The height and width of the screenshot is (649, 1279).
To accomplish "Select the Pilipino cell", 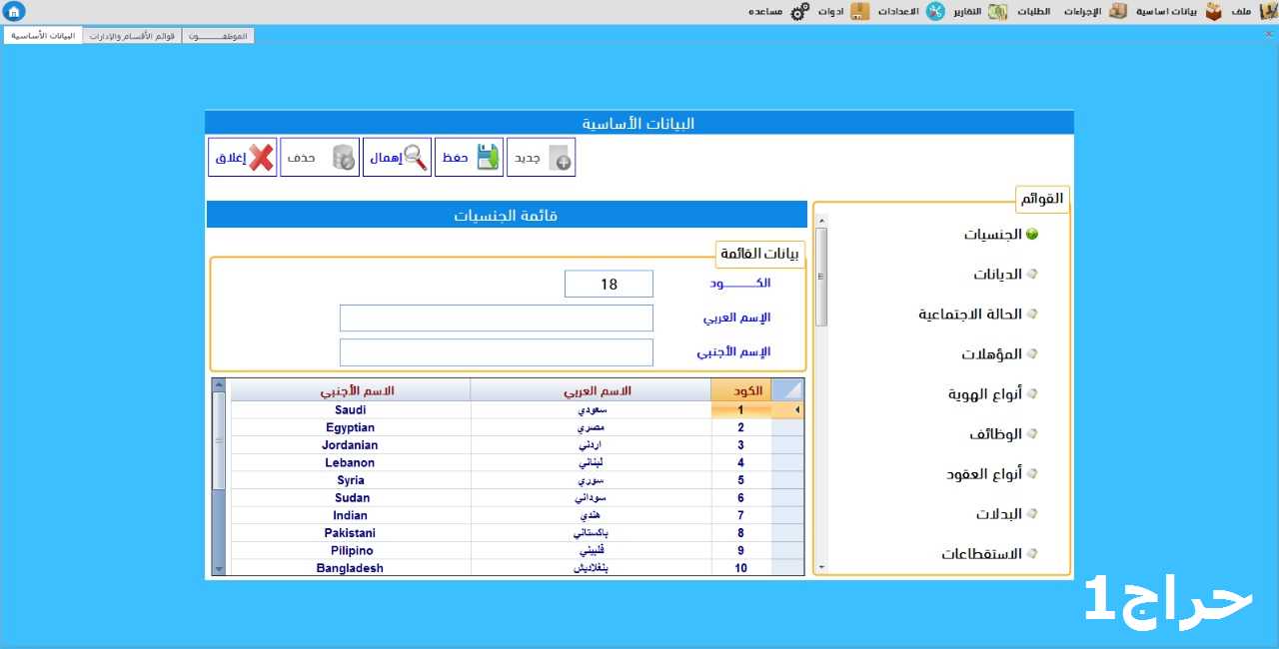I will tap(351, 551).
